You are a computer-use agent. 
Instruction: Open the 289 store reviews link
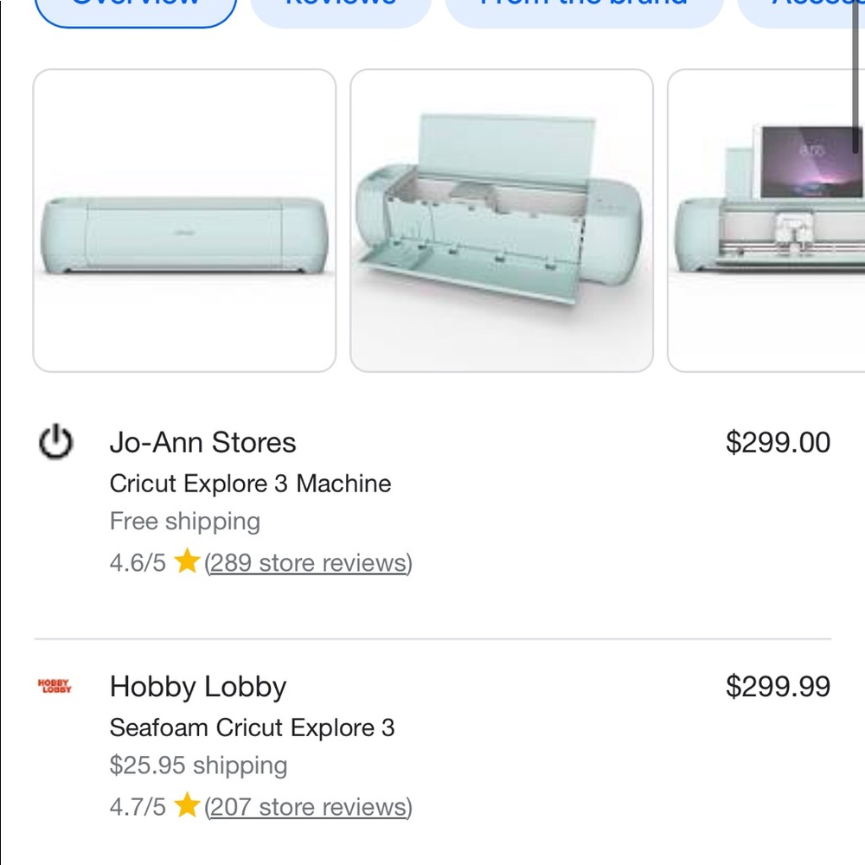click(309, 563)
